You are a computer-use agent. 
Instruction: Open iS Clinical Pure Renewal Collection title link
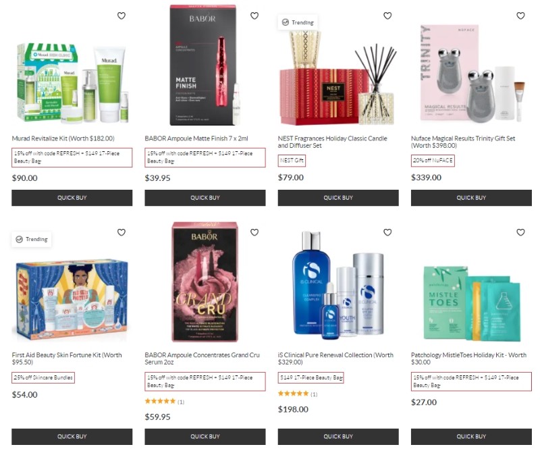335,359
